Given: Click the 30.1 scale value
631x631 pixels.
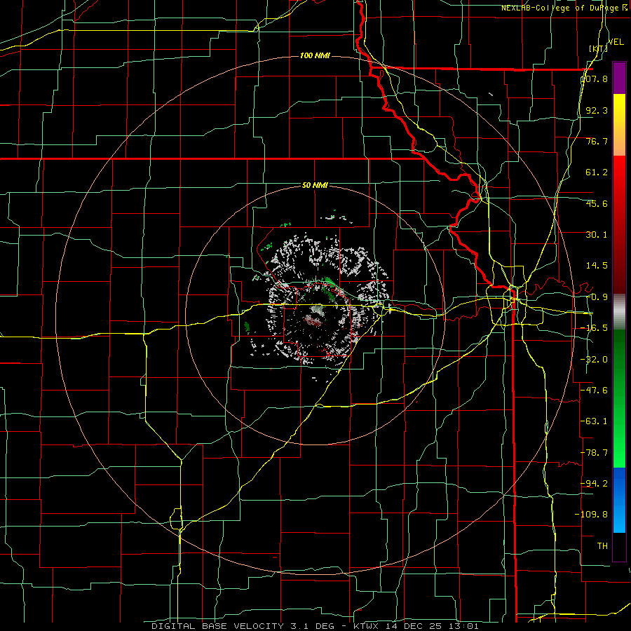Looking at the screenshot, I should 597,235.
